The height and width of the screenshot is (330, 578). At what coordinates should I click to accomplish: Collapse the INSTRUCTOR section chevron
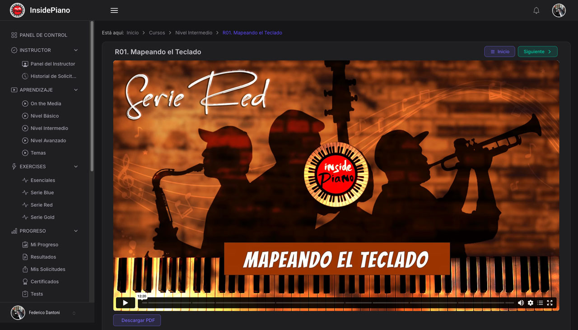(x=76, y=50)
